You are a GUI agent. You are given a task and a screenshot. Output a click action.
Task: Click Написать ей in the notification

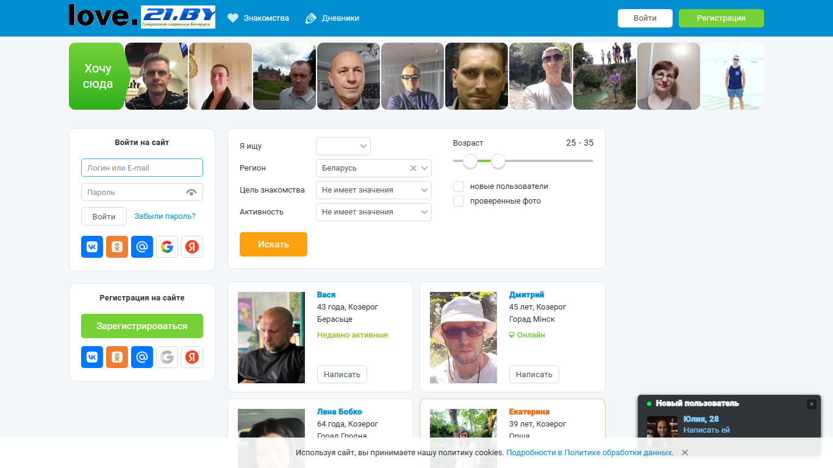[707, 430]
